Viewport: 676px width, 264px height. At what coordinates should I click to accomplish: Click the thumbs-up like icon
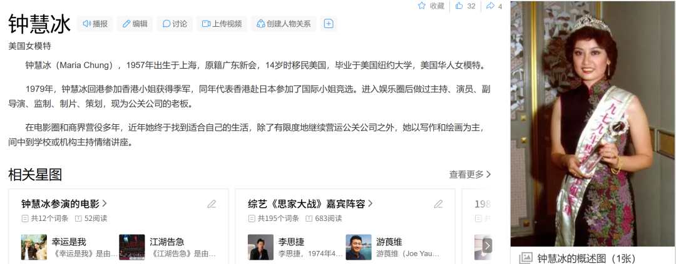(x=459, y=6)
